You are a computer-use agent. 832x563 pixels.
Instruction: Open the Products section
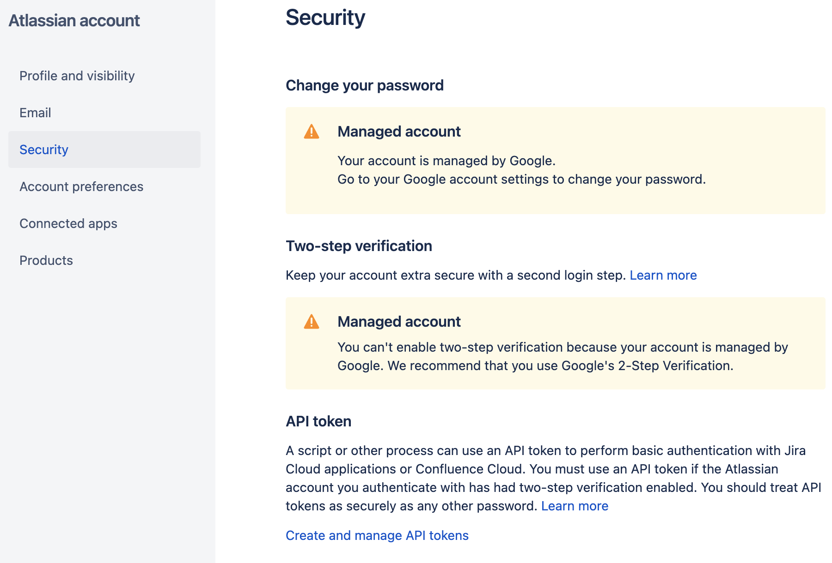pos(46,260)
